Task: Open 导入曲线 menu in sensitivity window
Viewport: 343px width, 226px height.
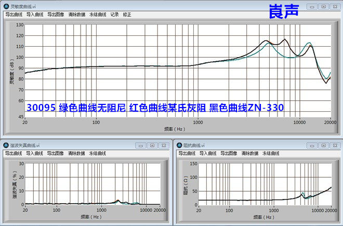Action: click(34, 15)
